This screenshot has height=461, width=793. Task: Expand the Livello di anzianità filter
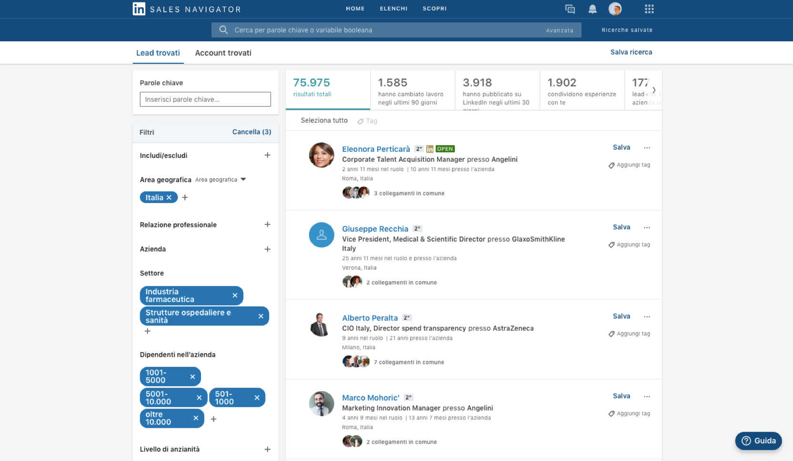(x=267, y=450)
